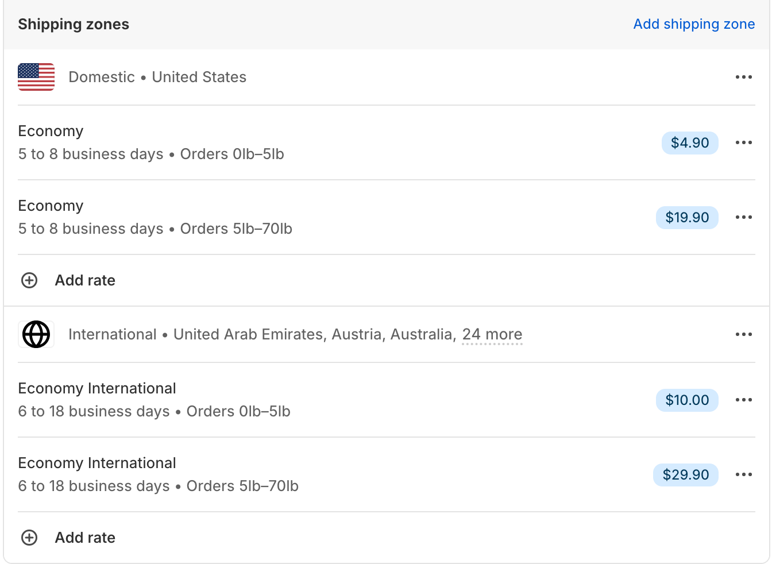Expand the "24 more" countries list
This screenshot has width=772, height=564.
pos(492,334)
